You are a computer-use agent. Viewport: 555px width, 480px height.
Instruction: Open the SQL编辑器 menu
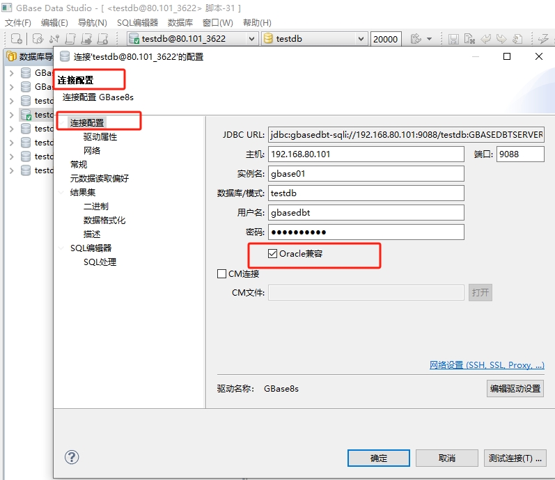click(137, 23)
